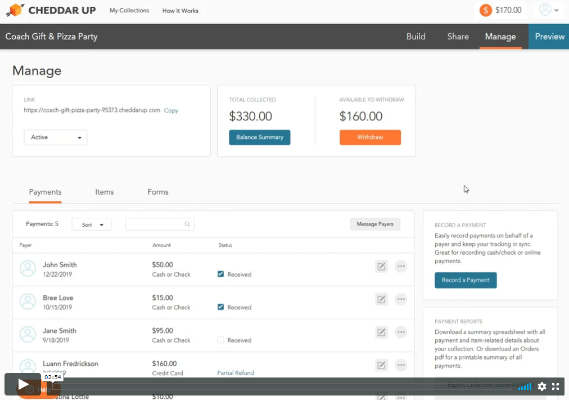Screen dimensions: 569x400
Task: Click edit icon for Jane Smith payment
Action: 381,332
